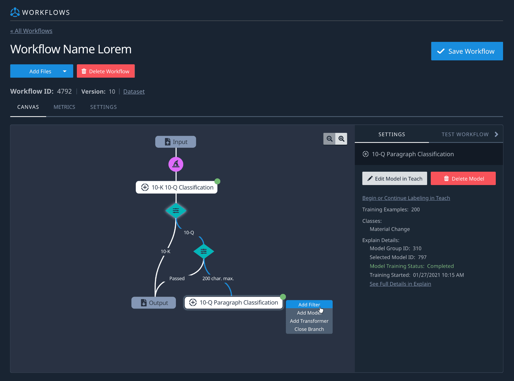514x381 pixels.
Task: Click the zoom out magnifier icon
Action: click(329, 139)
